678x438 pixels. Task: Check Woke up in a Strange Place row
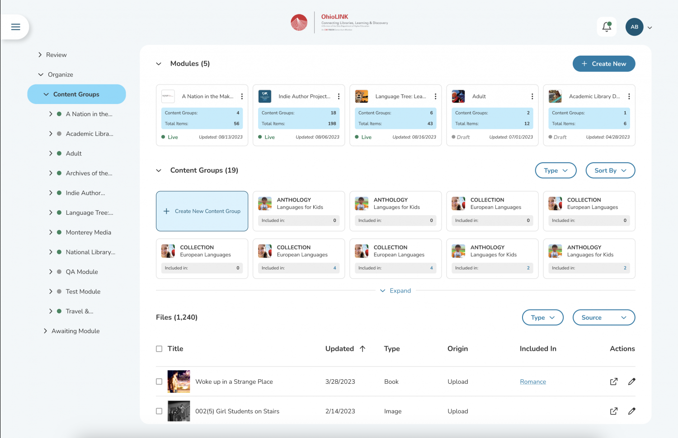point(159,381)
